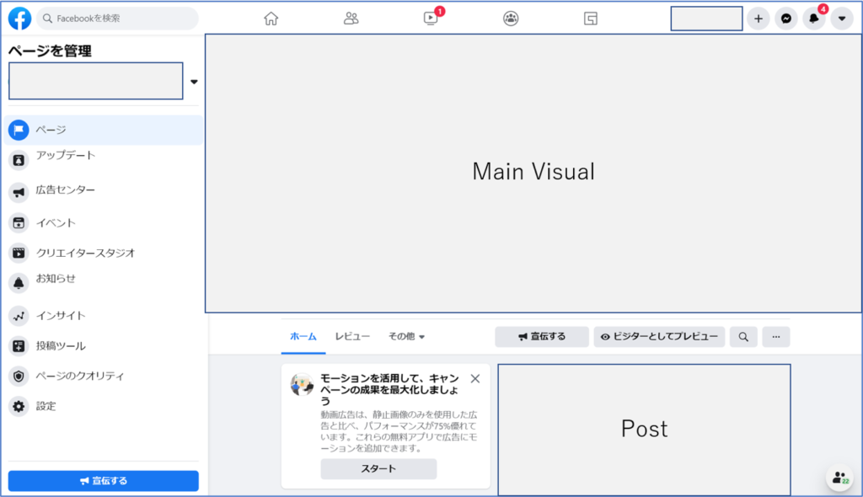Expand the page selector dropdown arrow
863x497 pixels.
[194, 82]
